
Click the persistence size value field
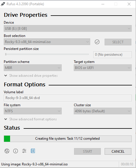coord(112,55)
